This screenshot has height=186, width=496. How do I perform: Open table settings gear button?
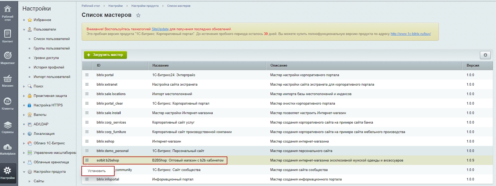click(x=485, y=55)
